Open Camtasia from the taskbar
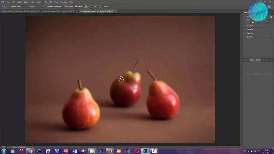Viewport: 274px width, 154px height. (154, 151)
